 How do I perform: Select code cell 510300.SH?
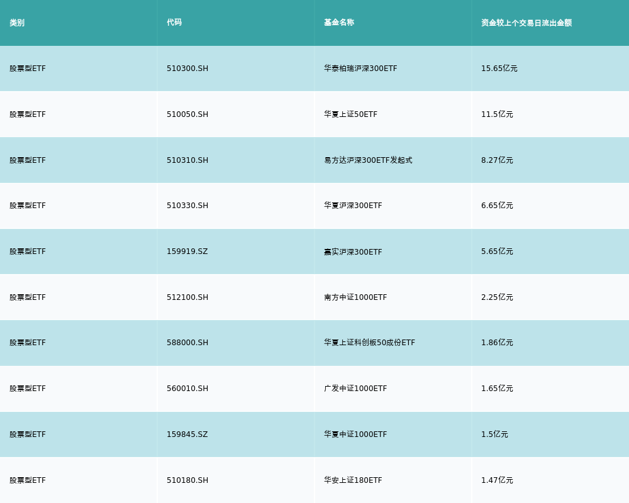click(x=187, y=69)
